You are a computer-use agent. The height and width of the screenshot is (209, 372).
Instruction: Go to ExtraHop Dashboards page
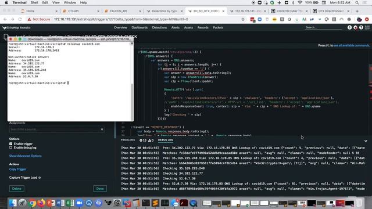pos(139,27)
